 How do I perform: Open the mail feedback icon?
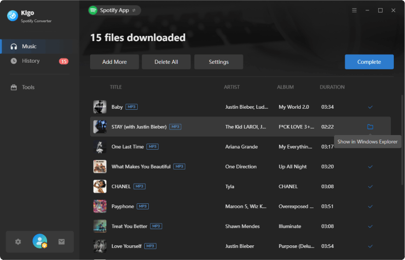coord(61,242)
